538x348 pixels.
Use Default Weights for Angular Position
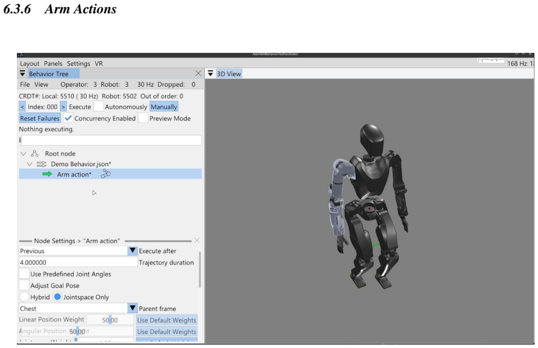pos(167,332)
